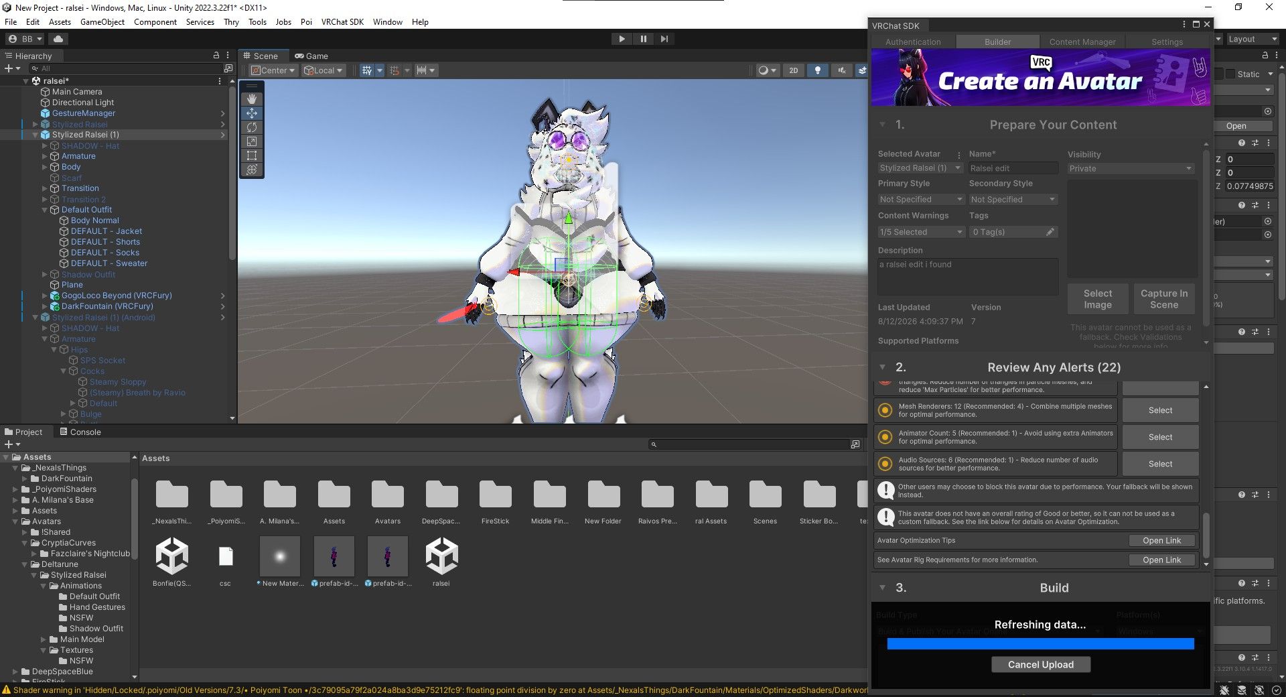Viewport: 1286px width, 697px height.
Task: Open the Center pivot dropdown
Action: [x=273, y=70]
